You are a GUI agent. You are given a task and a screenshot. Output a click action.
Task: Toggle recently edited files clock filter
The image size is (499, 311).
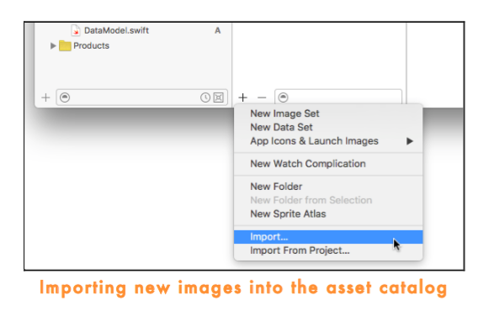coord(205,98)
